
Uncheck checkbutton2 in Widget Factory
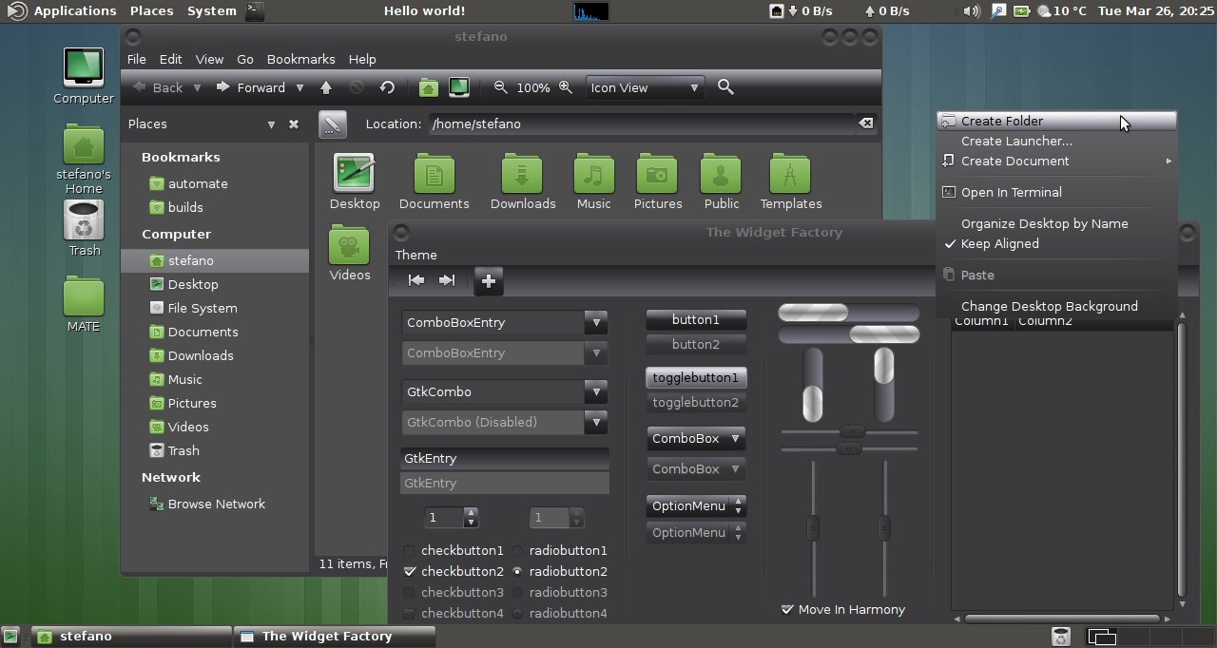411,571
